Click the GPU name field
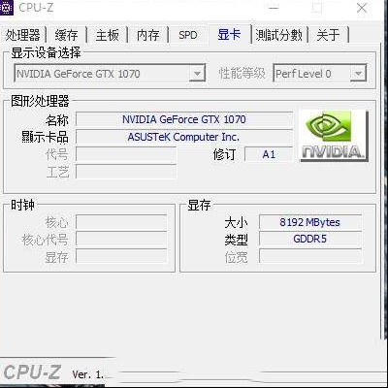Screen dimensions: 388x388 coord(184,119)
